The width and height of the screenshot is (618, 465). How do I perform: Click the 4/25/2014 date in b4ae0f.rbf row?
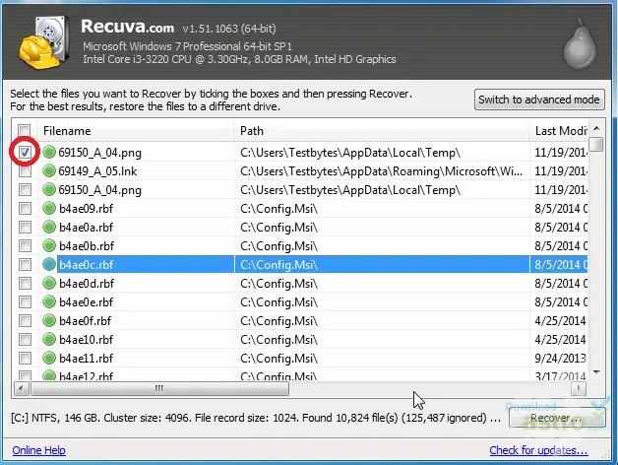tap(560, 321)
